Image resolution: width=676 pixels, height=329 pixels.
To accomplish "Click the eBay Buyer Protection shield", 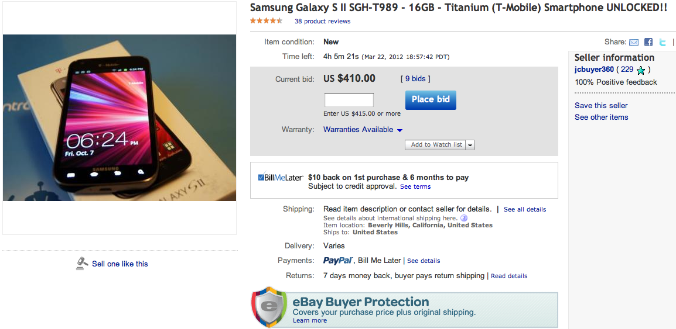I will click(x=269, y=307).
